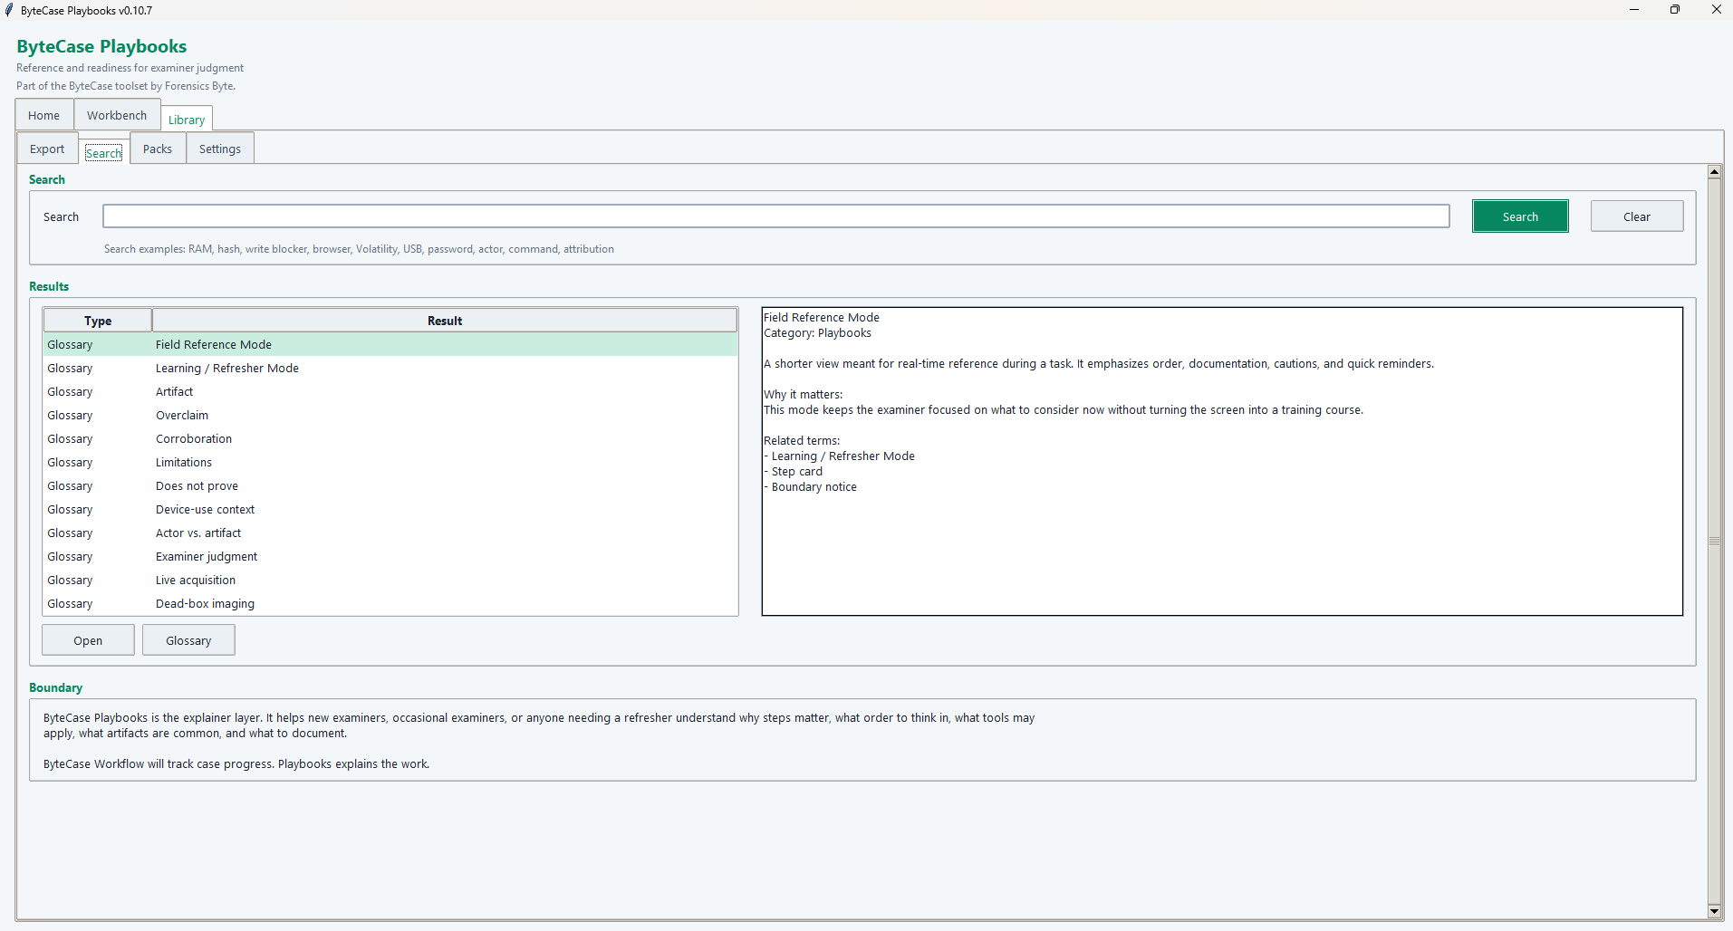Select the Artifact glossary row
This screenshot has width=1733, height=931.
(x=390, y=391)
